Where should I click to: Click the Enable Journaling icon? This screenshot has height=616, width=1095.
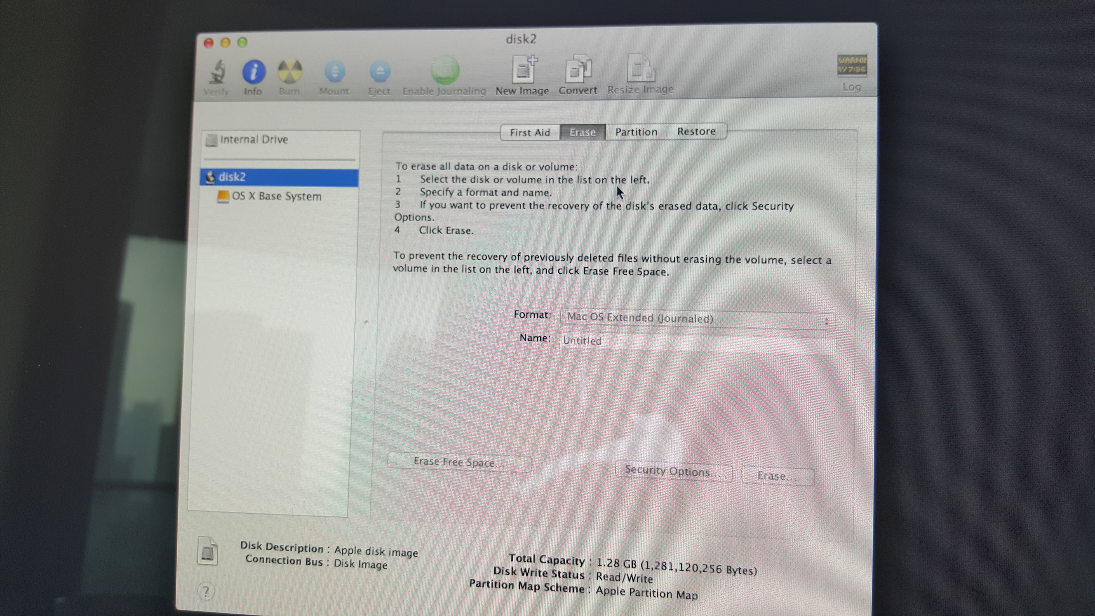(444, 71)
